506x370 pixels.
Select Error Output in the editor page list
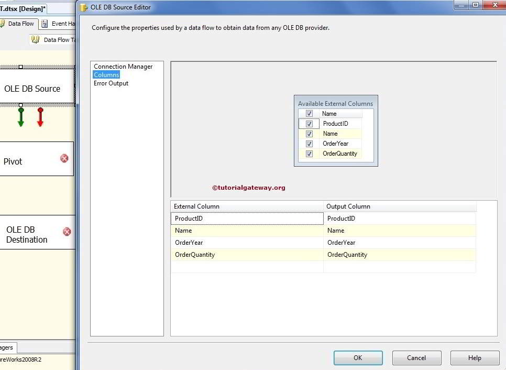click(x=111, y=83)
